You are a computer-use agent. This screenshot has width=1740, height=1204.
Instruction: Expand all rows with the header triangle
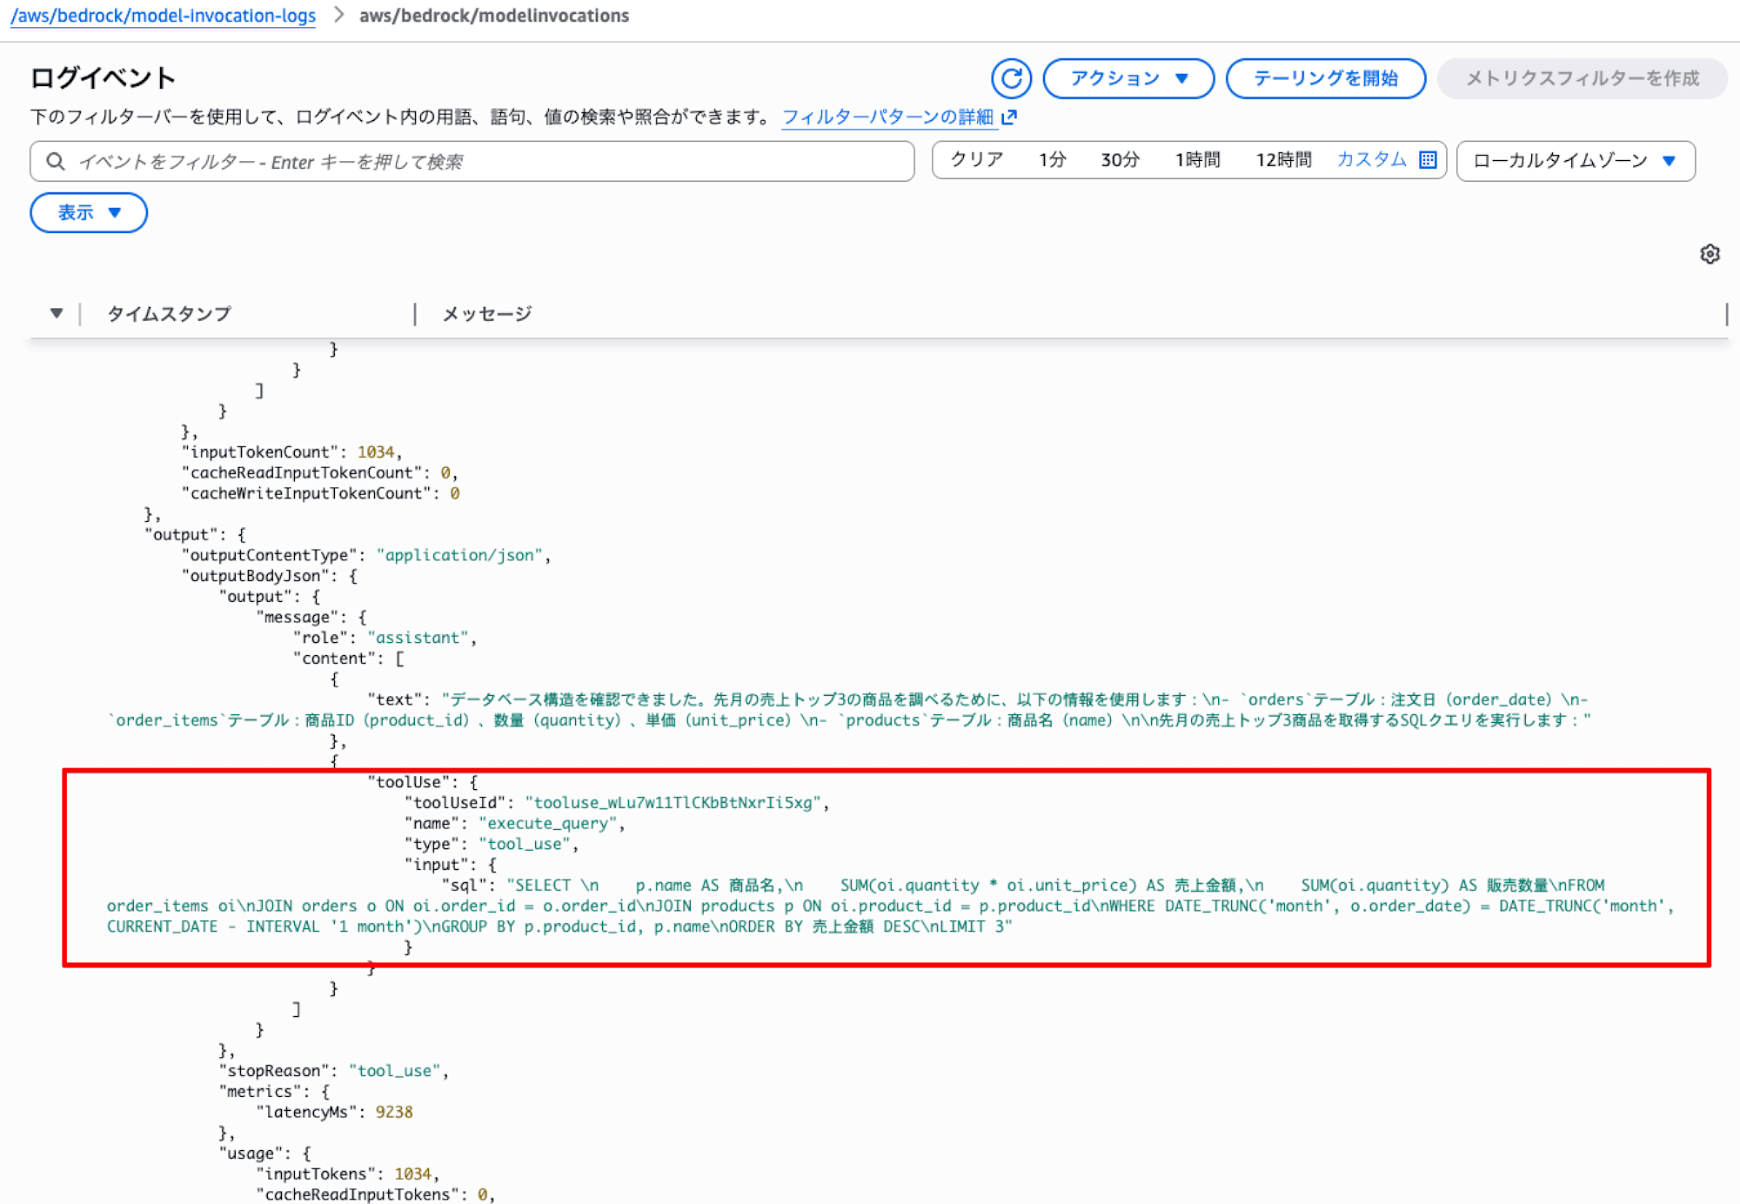(57, 313)
